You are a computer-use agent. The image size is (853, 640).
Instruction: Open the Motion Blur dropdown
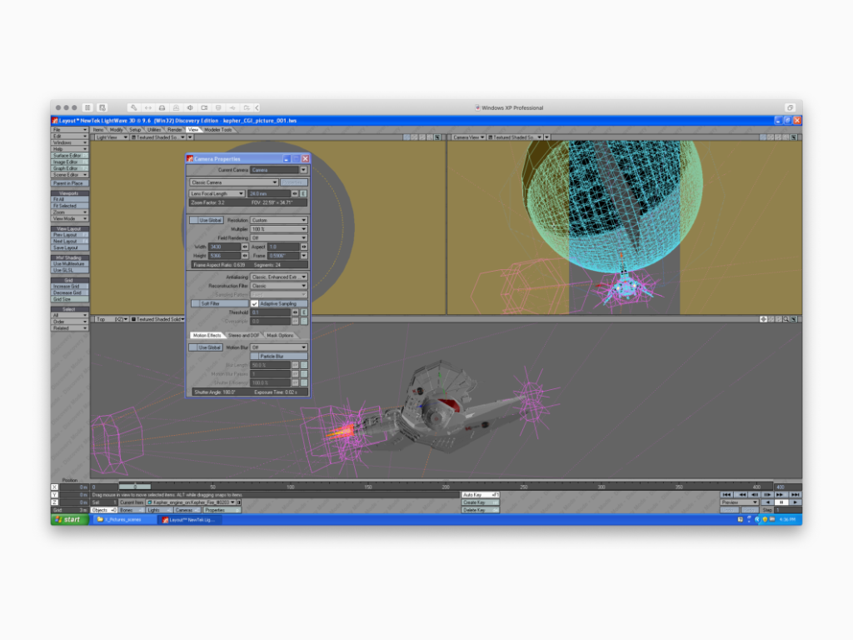[278, 347]
